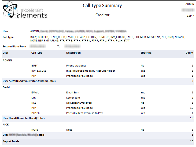Viewport: 196px width, 147px height.
Task: Click the Call Type Summary title
Action: coord(102,5)
